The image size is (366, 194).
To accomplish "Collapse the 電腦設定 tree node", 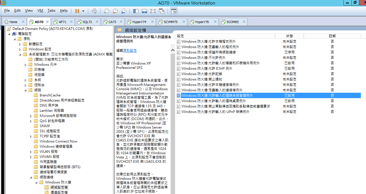I will pyautogui.click(x=9, y=34).
